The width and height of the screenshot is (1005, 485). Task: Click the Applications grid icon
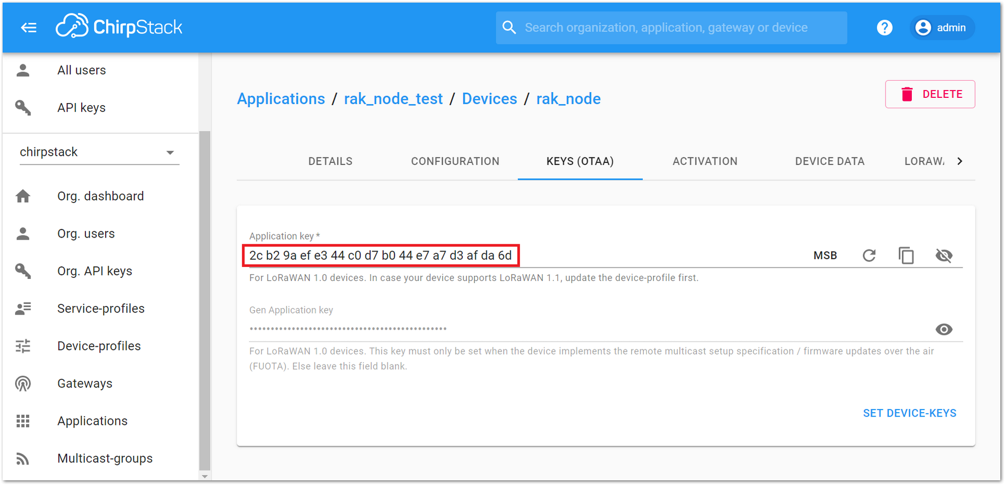23,421
